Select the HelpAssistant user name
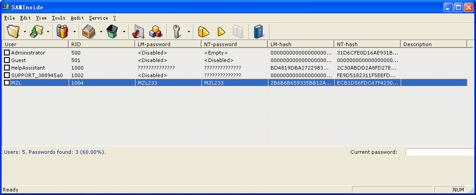The width and height of the screenshot is (476, 195). [x=28, y=68]
